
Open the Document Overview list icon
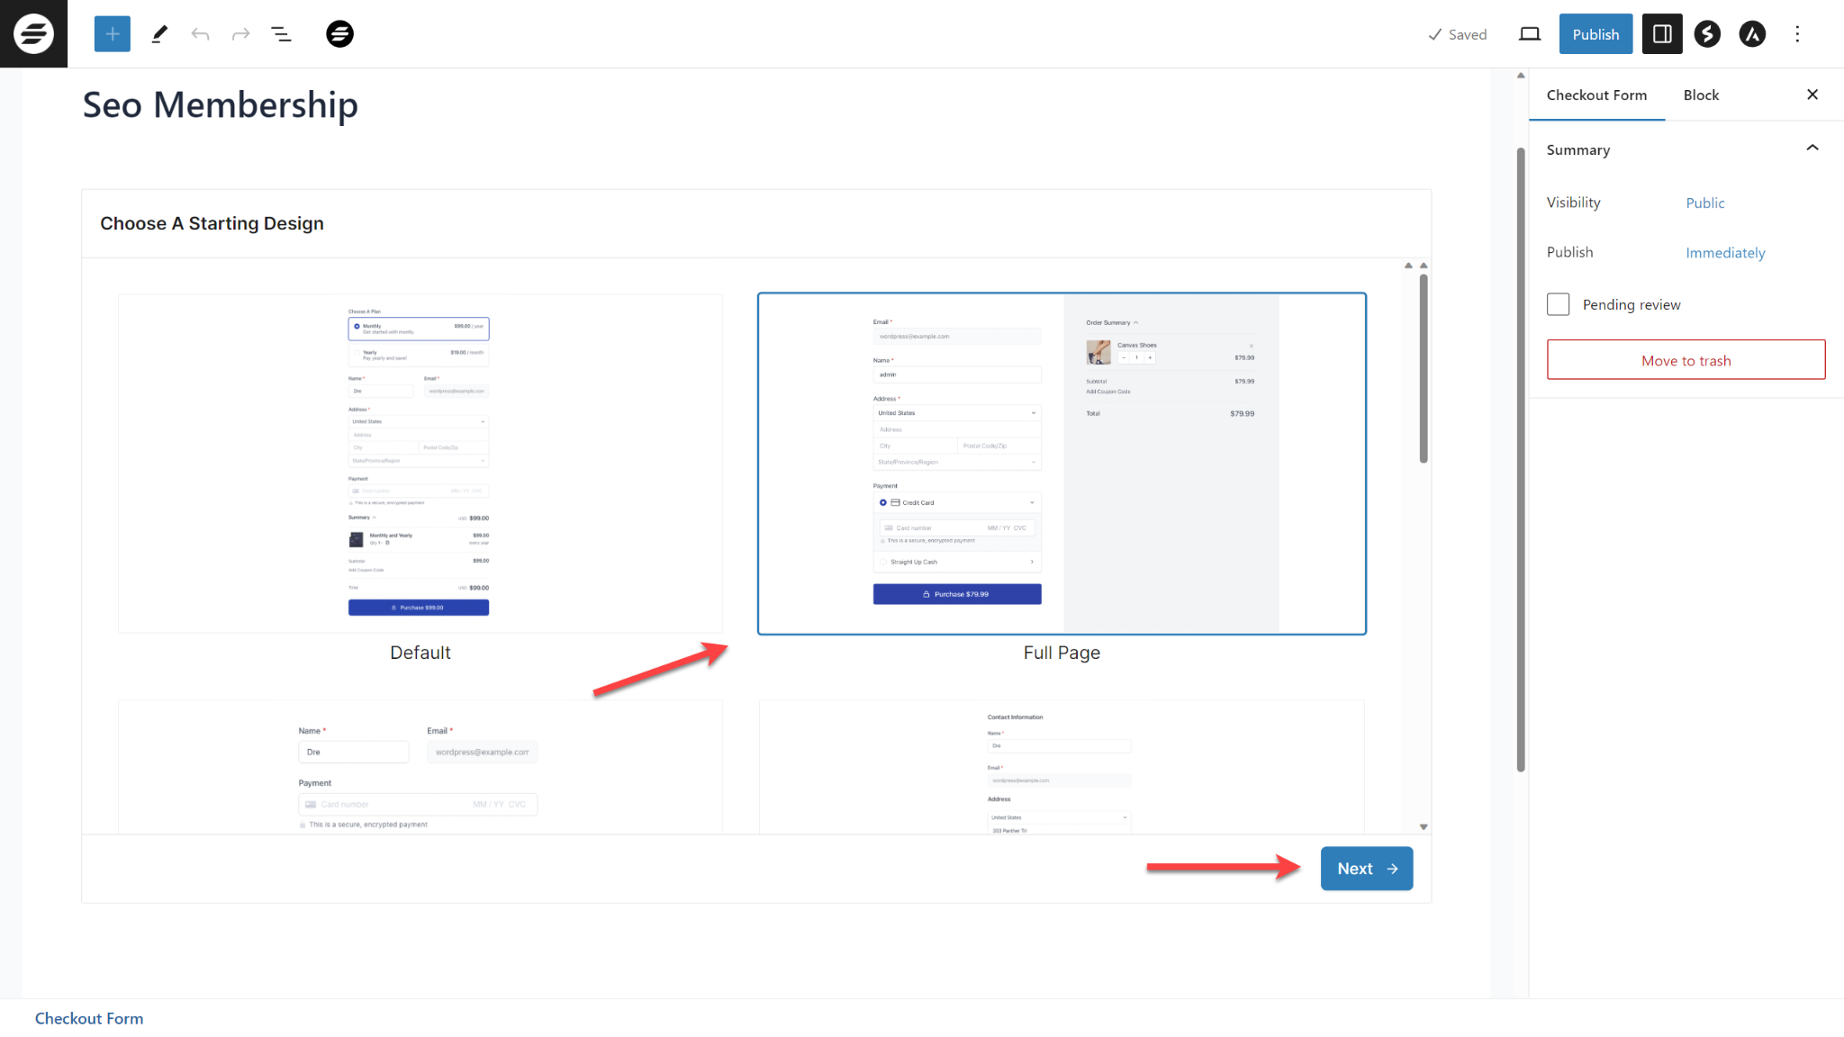point(281,33)
